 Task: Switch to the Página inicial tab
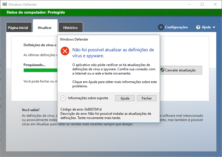point(19,27)
